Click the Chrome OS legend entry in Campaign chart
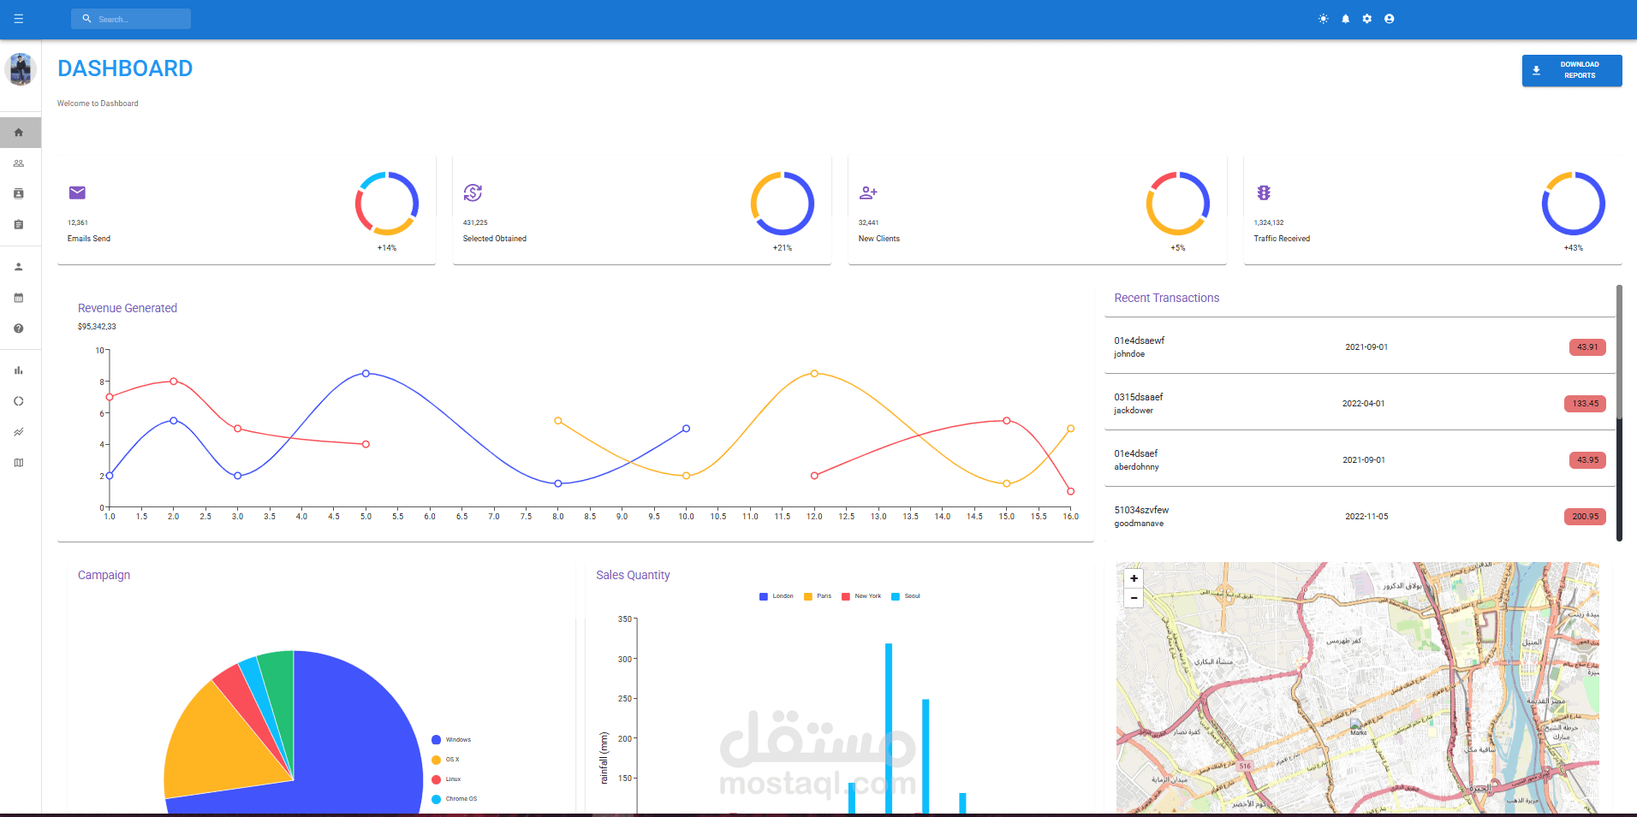This screenshot has width=1637, height=817. (x=455, y=799)
